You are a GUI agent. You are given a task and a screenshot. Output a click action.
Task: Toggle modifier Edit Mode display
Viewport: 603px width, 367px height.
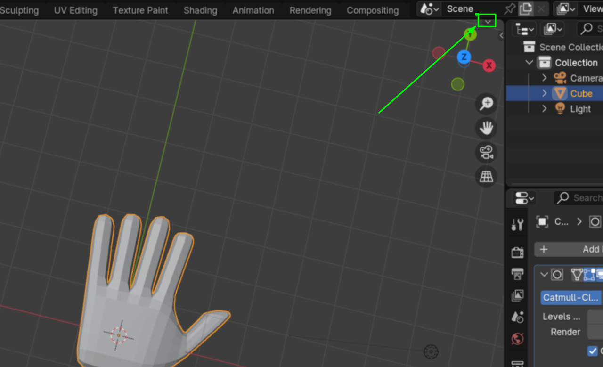click(x=589, y=274)
